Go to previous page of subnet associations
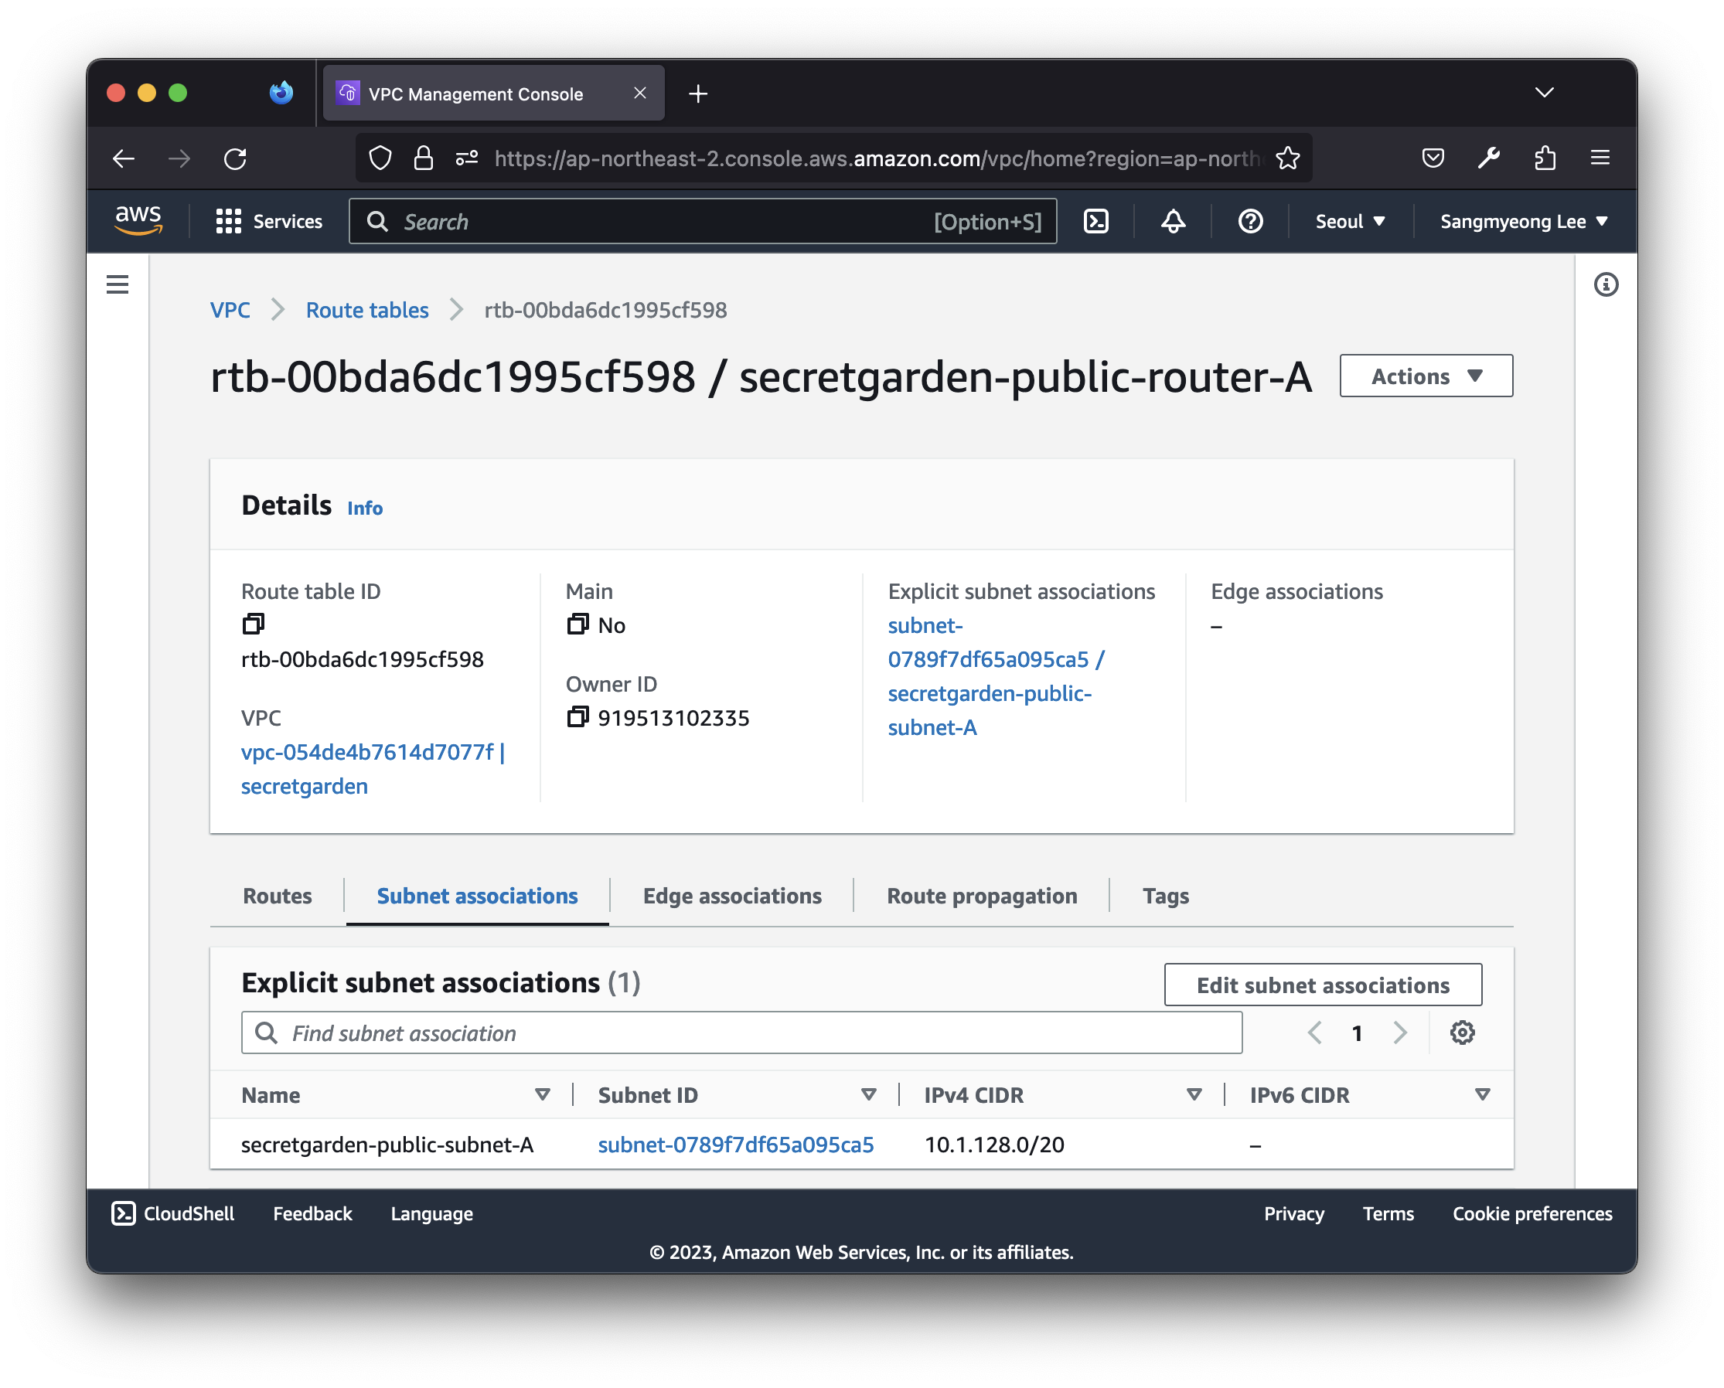This screenshot has width=1724, height=1388. click(1314, 1033)
